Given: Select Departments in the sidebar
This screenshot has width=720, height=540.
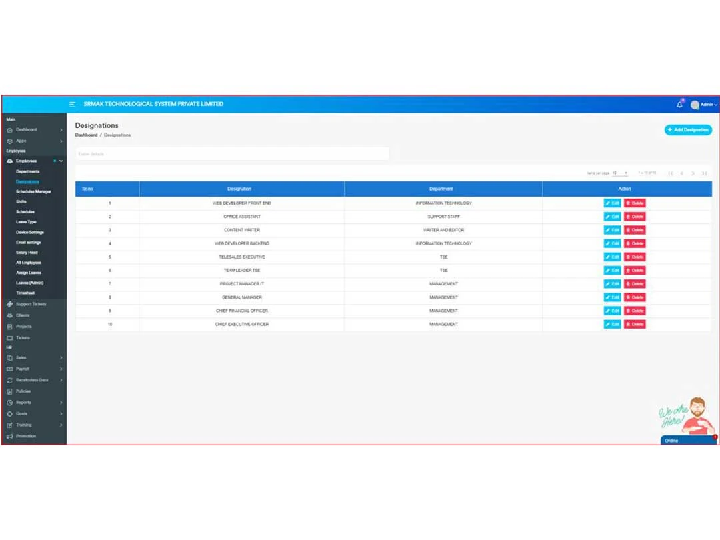Looking at the screenshot, I should [x=28, y=171].
